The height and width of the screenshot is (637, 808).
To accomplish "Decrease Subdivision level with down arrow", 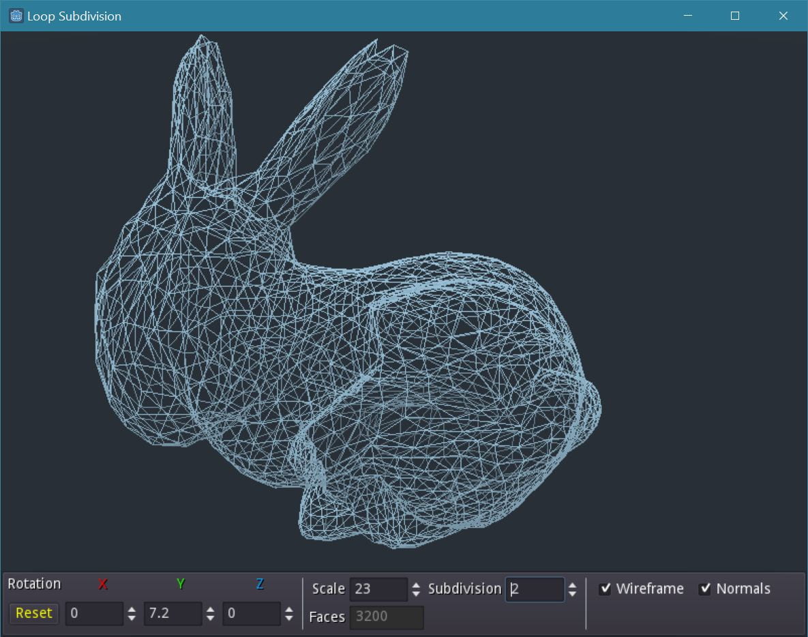I will tap(572, 594).
